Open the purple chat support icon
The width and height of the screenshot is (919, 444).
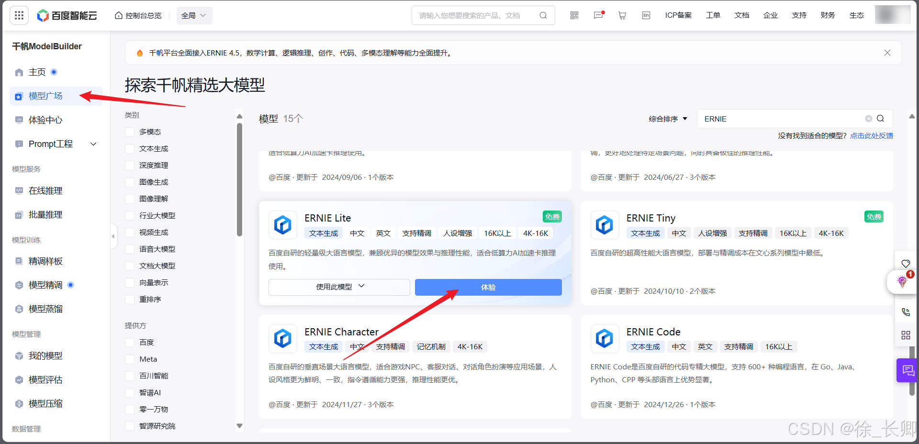click(x=908, y=370)
